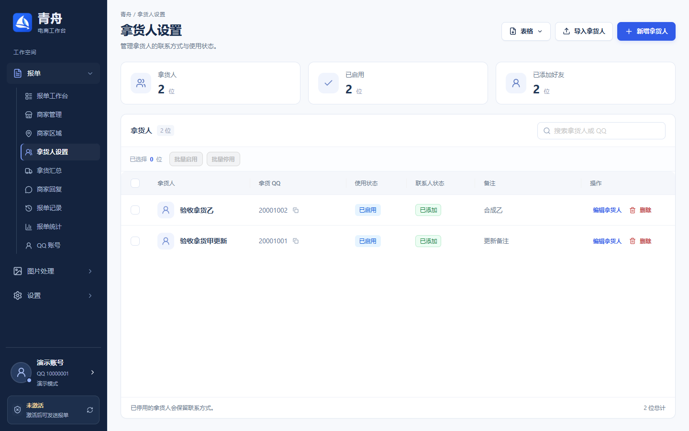
Task: Click the person icon on the 已添加好友 card
Action: pyautogui.click(x=516, y=83)
